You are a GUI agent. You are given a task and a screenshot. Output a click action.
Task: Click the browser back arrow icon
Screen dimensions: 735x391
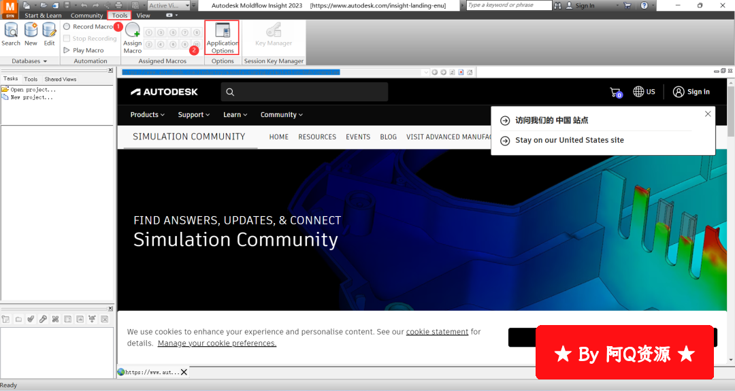click(434, 72)
